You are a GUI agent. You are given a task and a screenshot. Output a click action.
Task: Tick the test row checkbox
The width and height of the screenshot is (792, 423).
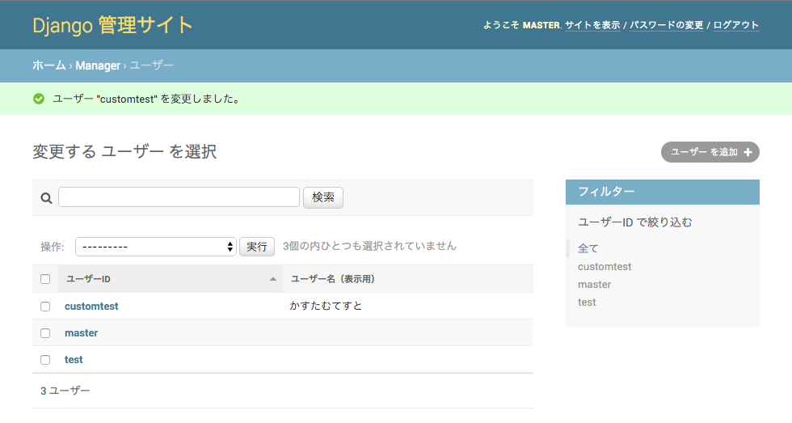(45, 360)
